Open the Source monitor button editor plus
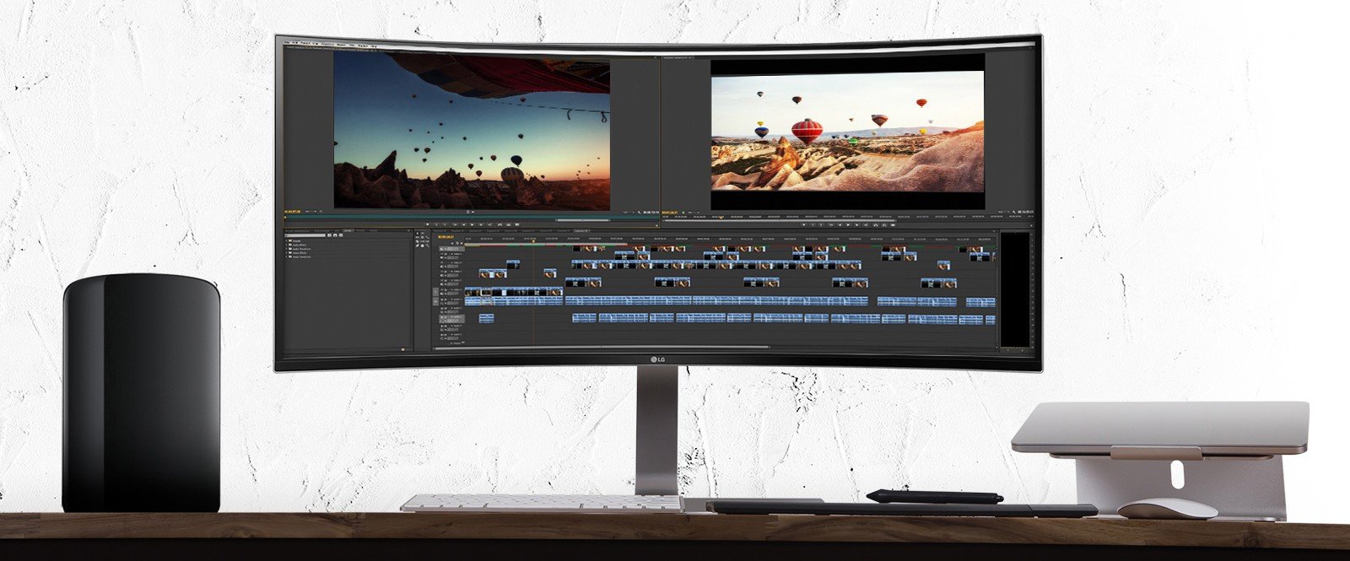The height and width of the screenshot is (561, 1350). pyautogui.click(x=656, y=225)
